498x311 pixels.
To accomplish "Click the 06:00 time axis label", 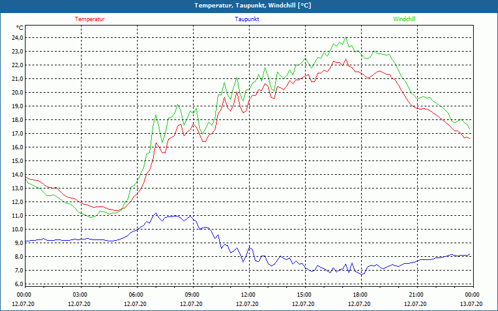I will (137, 295).
